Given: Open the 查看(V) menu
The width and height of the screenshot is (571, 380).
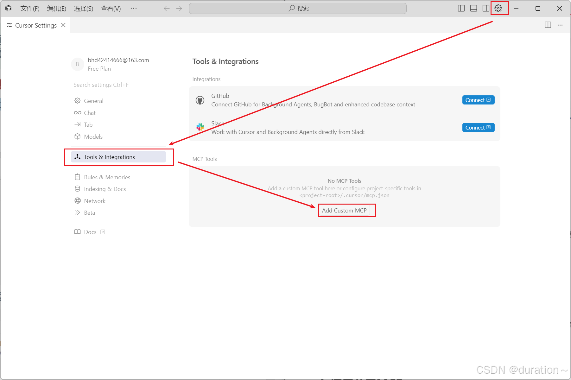Looking at the screenshot, I should pyautogui.click(x=111, y=9).
